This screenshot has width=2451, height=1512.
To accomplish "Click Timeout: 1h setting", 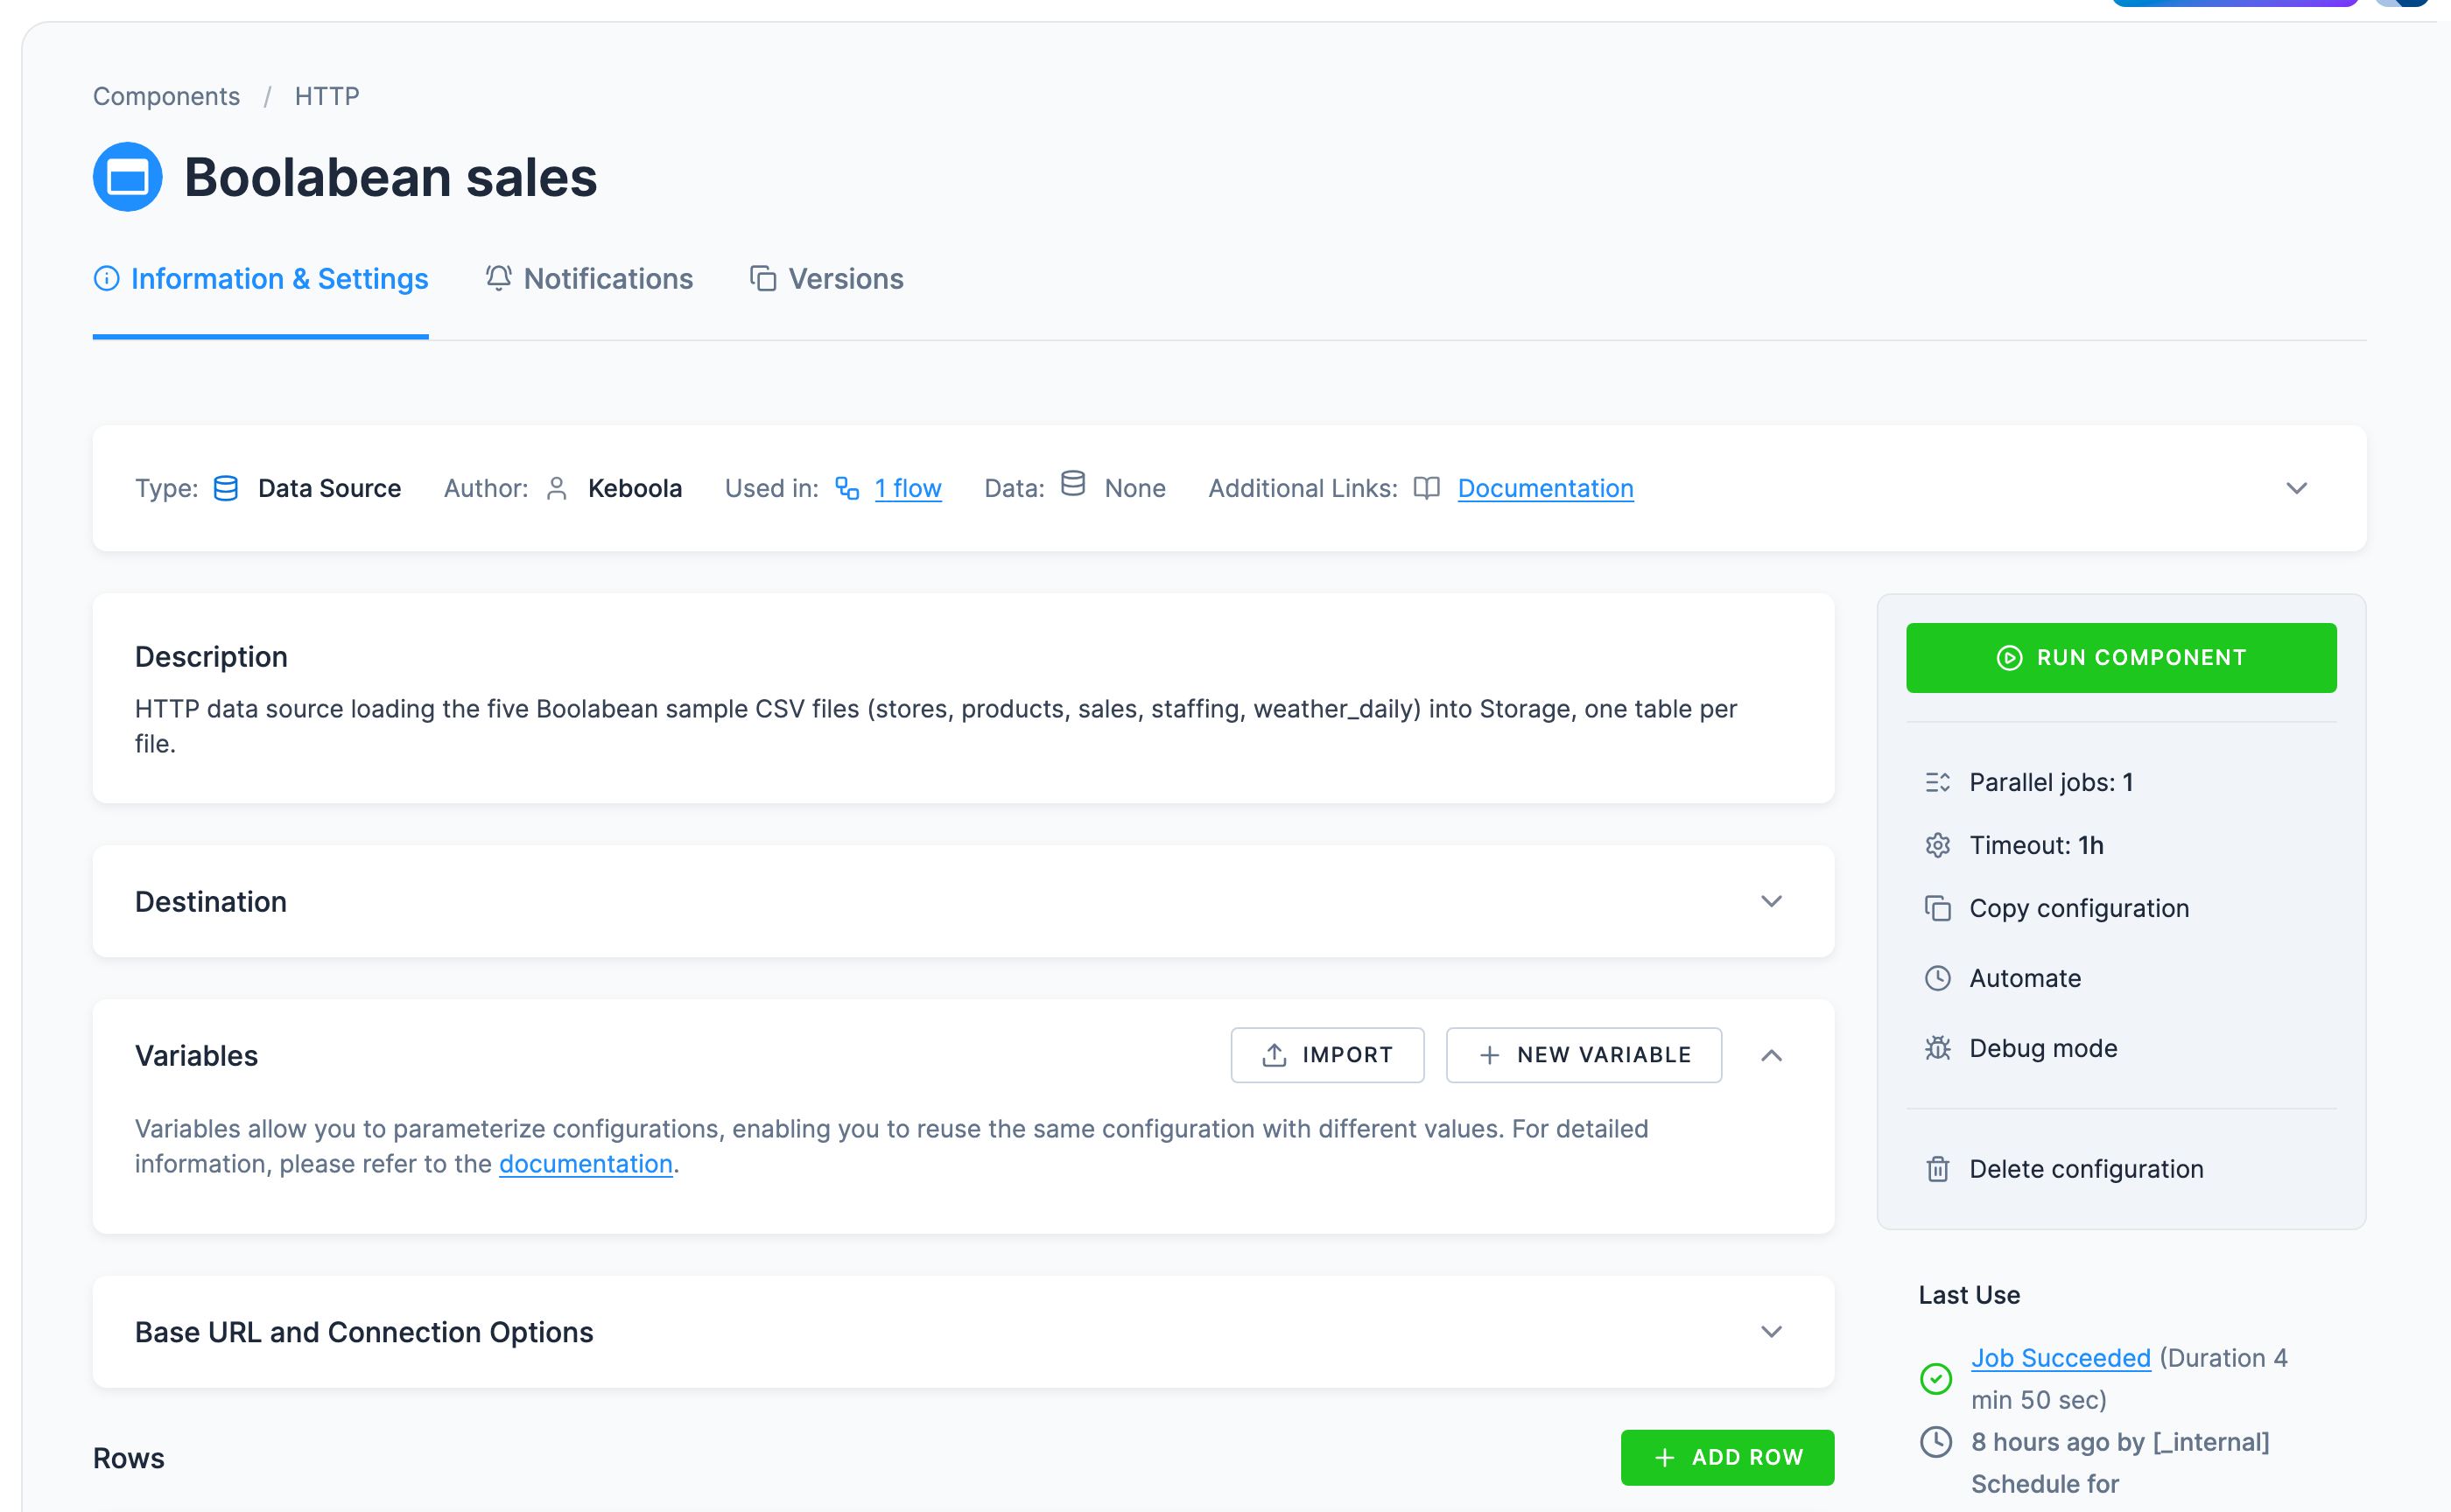I will (x=2037, y=845).
